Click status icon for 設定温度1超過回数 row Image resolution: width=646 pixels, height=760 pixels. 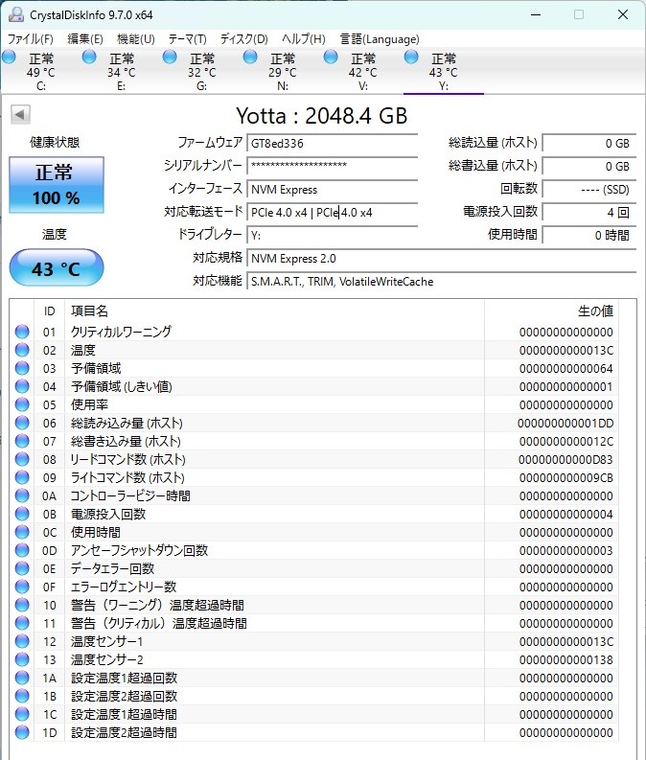point(22,679)
